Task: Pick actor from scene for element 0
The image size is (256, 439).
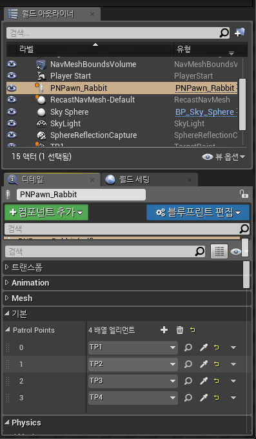Action: point(204,347)
